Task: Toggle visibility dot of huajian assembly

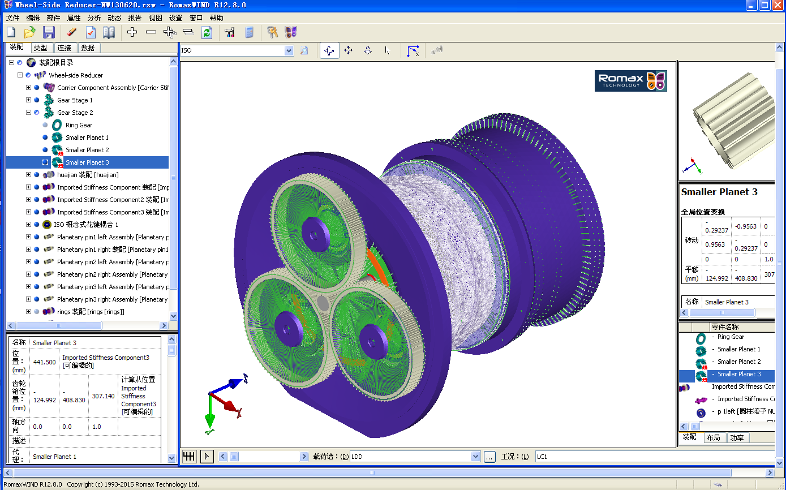Action: click(37, 175)
